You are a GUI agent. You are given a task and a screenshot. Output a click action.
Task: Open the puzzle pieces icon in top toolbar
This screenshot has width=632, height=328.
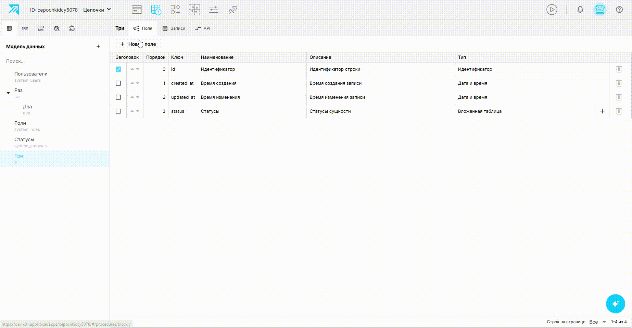(x=194, y=10)
